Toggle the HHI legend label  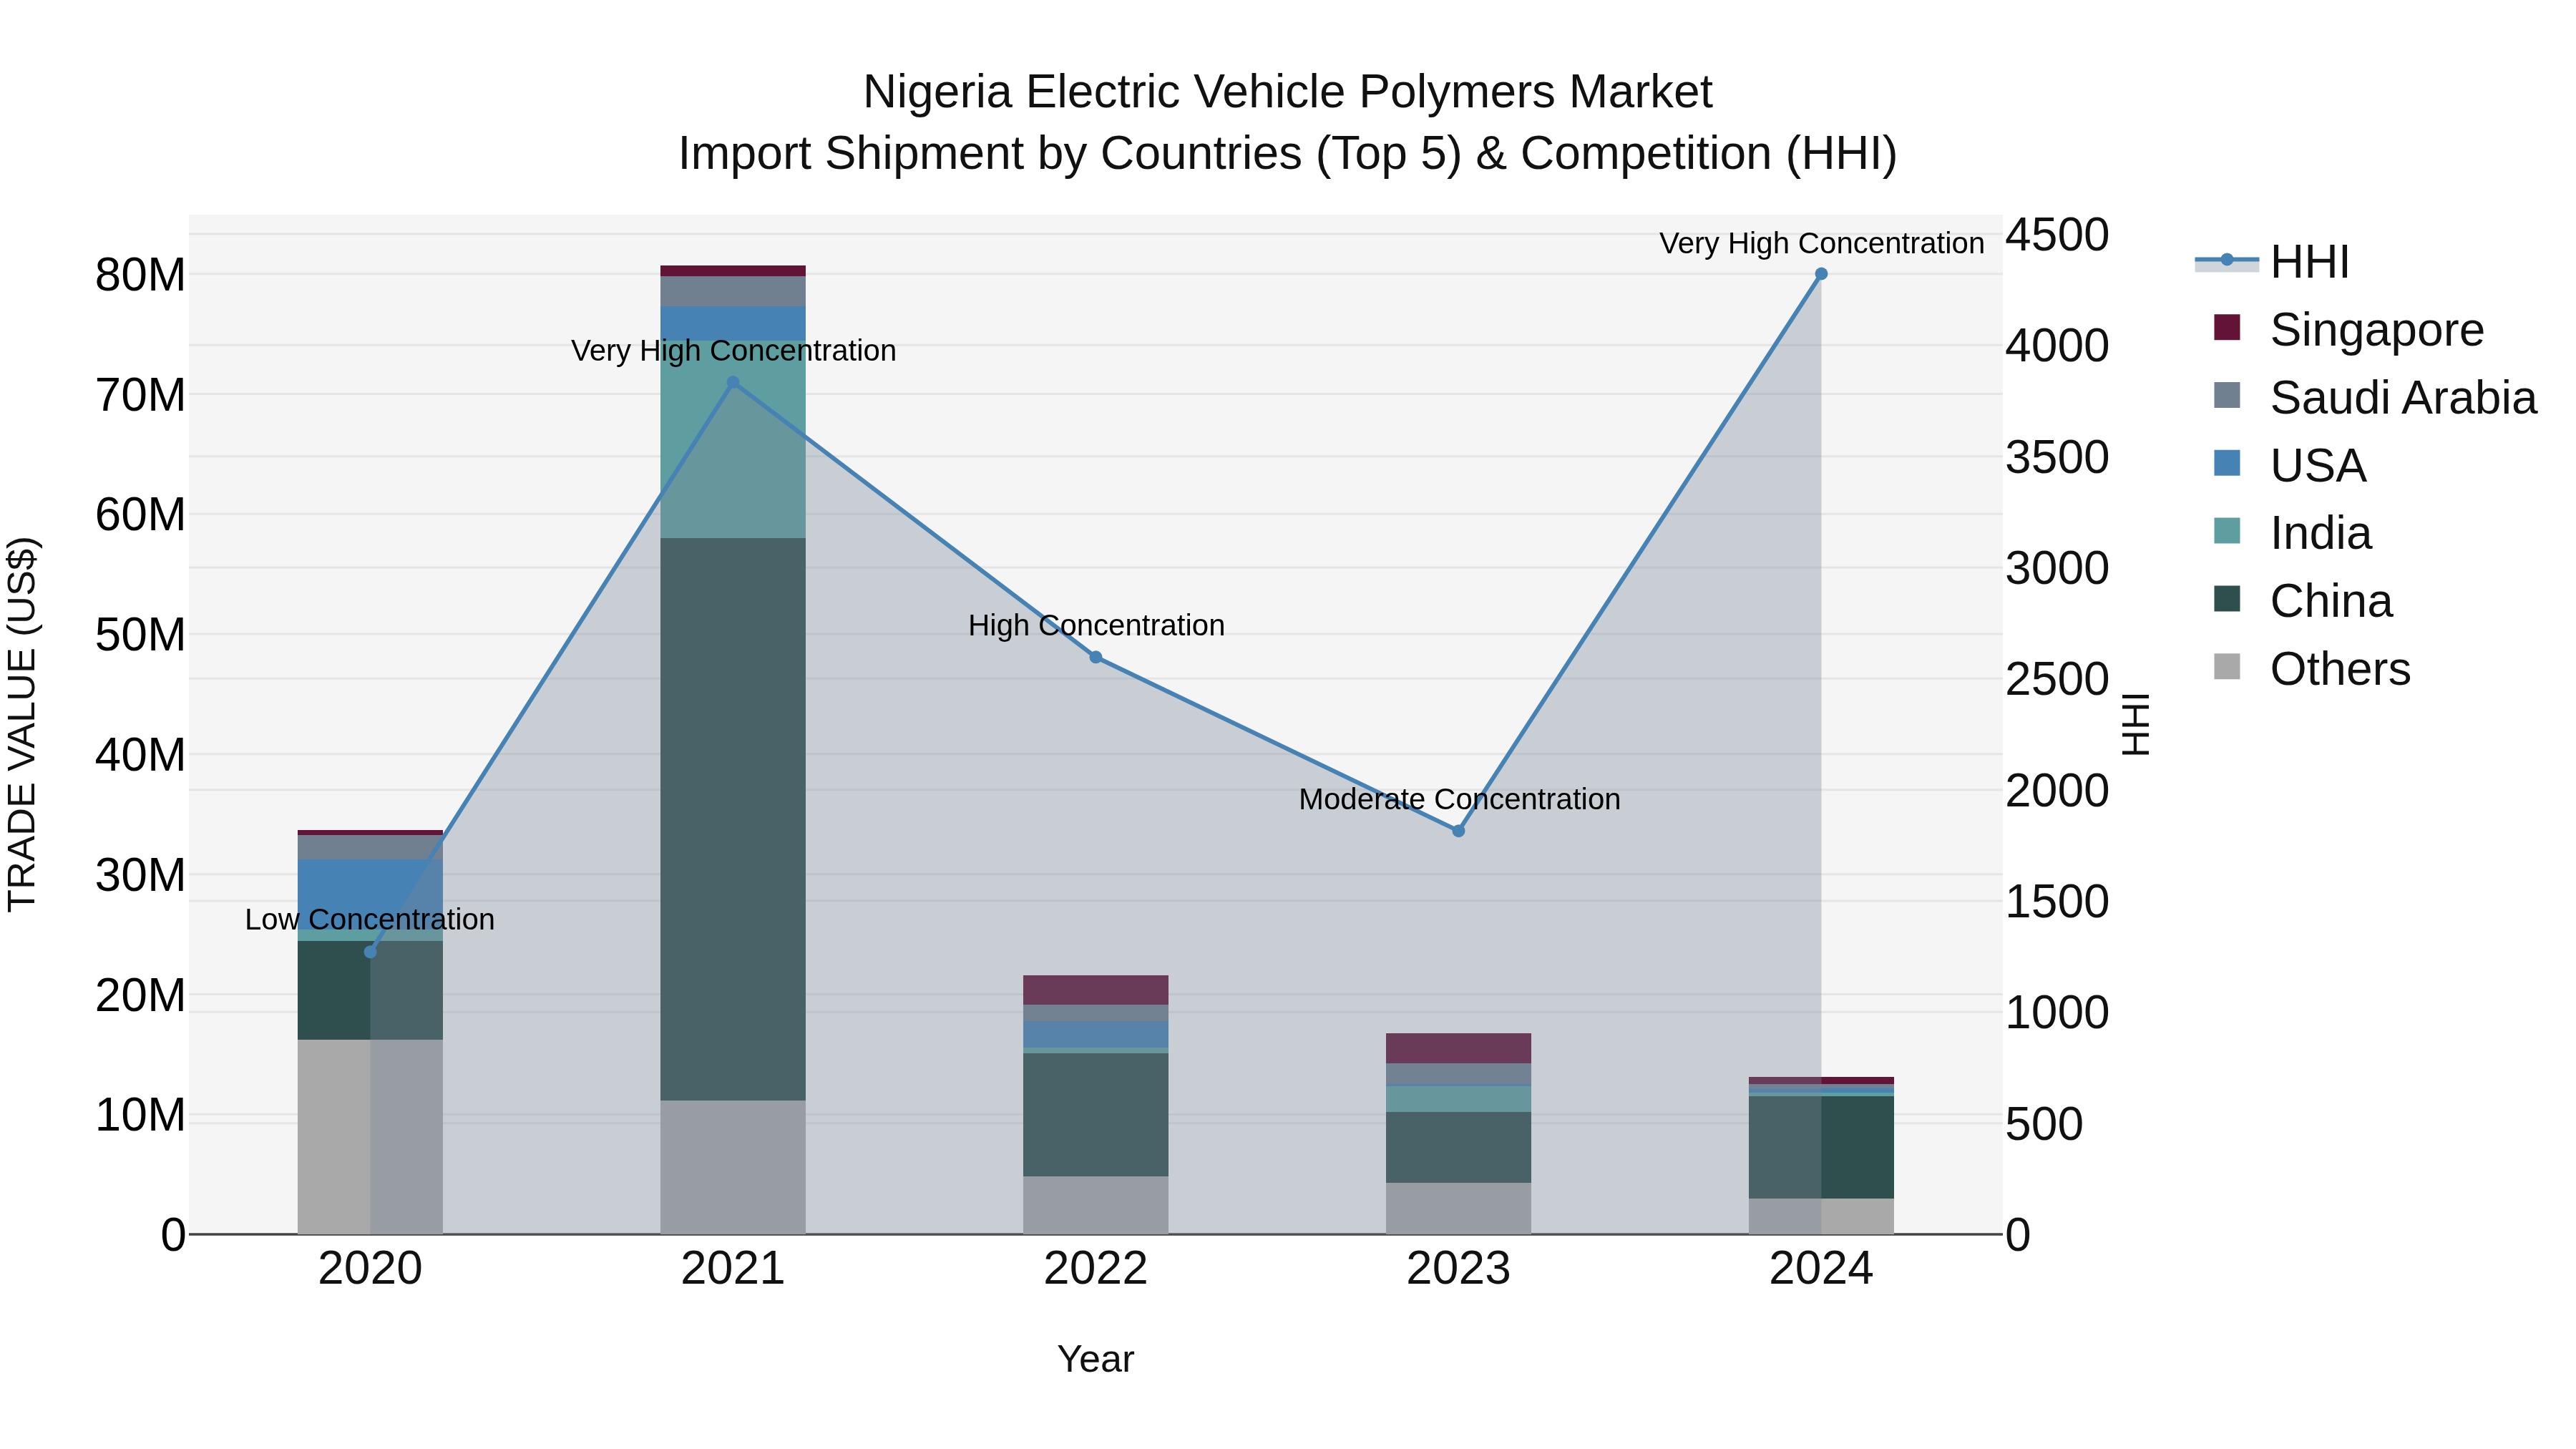(2310, 262)
